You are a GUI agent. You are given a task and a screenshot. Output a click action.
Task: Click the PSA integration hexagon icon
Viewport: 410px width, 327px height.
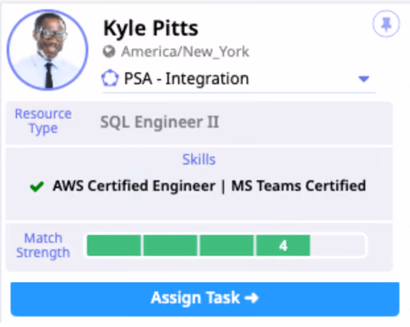[x=110, y=78]
